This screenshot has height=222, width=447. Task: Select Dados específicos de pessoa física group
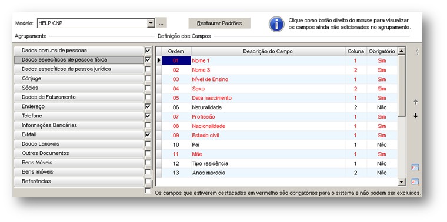click(79, 60)
